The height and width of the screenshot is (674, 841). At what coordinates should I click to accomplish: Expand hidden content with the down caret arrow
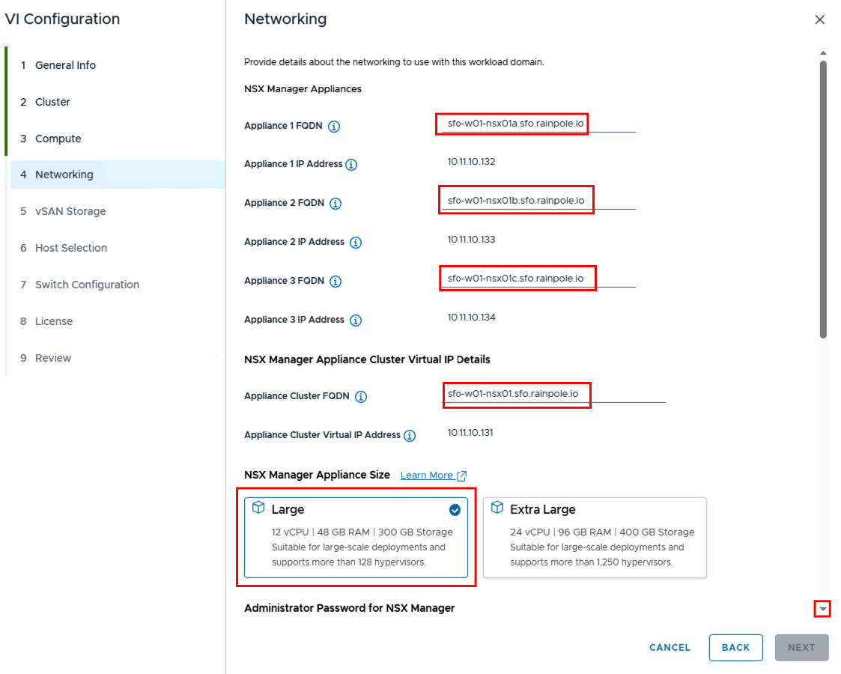(x=822, y=609)
